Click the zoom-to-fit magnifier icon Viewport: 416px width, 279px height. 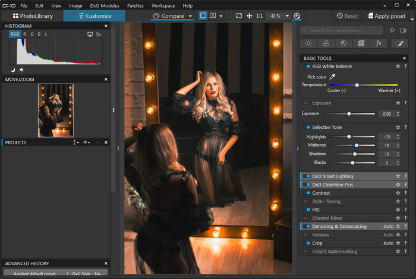tap(297, 16)
